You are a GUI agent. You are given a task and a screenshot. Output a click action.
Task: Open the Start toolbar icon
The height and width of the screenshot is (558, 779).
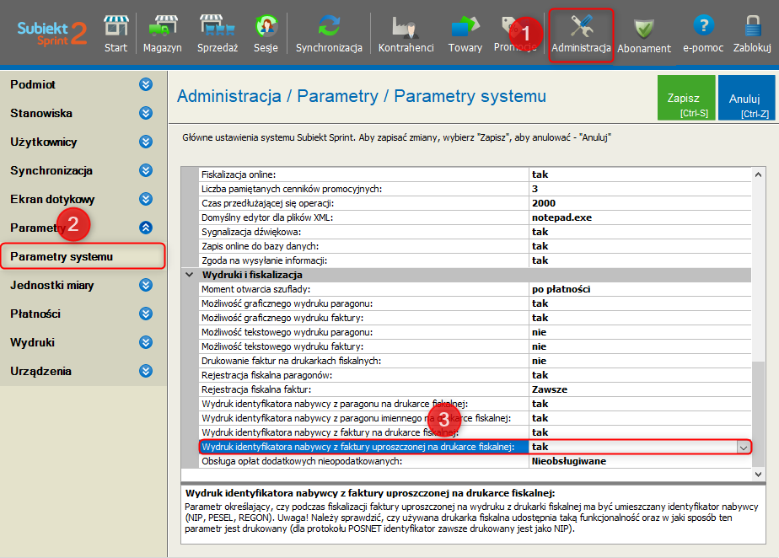116,34
